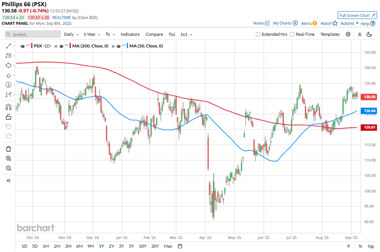380x252 pixels.
Task: Open chart settings gear icon
Action: click(348, 34)
